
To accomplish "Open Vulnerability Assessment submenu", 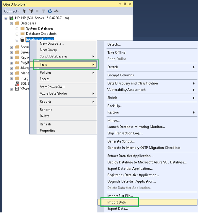I will pos(147,90).
